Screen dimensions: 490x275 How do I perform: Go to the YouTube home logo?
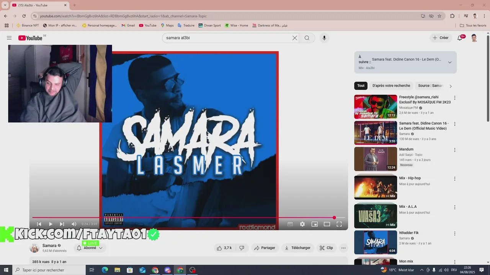point(30,38)
